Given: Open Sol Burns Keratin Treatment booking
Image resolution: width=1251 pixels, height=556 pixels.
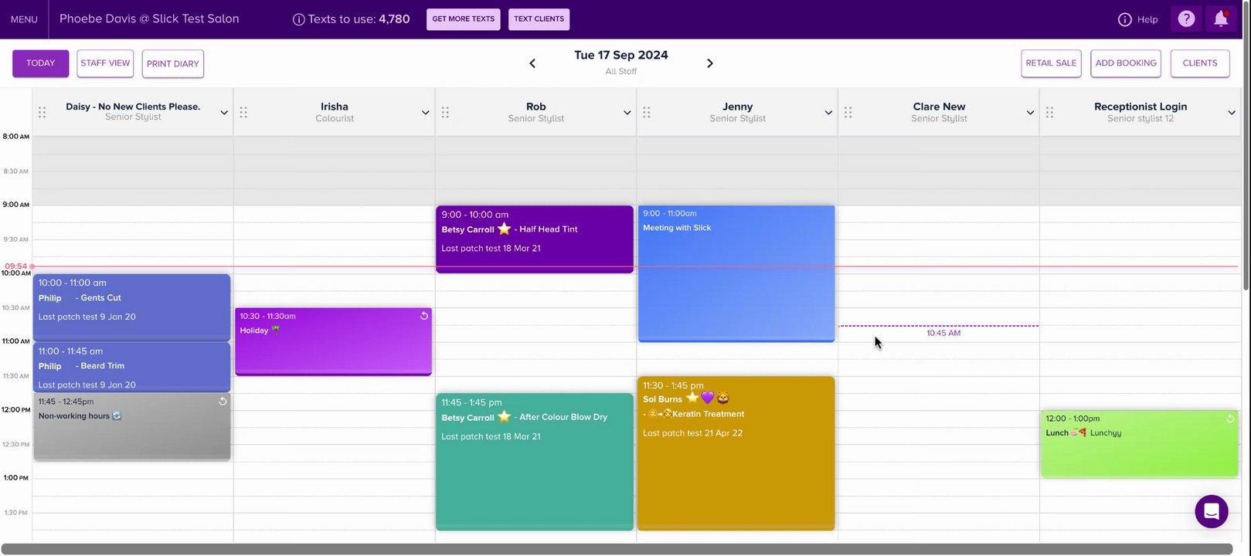Looking at the screenshot, I should (736, 453).
